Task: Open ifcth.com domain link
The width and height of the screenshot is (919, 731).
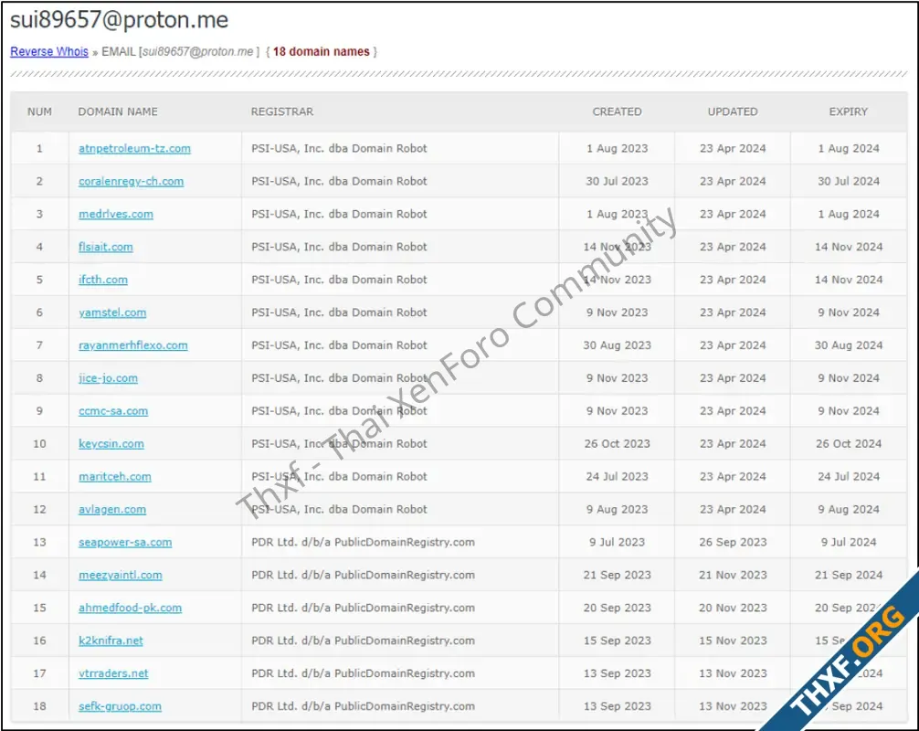Action: click(x=103, y=280)
